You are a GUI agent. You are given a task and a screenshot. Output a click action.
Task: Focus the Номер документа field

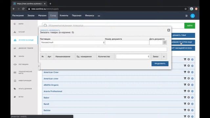point(127,43)
